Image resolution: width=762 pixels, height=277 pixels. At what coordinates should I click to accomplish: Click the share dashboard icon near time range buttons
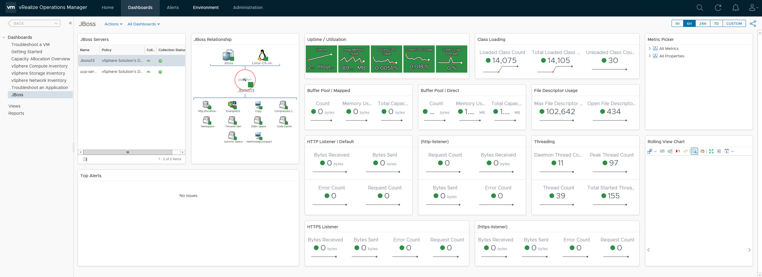(753, 24)
